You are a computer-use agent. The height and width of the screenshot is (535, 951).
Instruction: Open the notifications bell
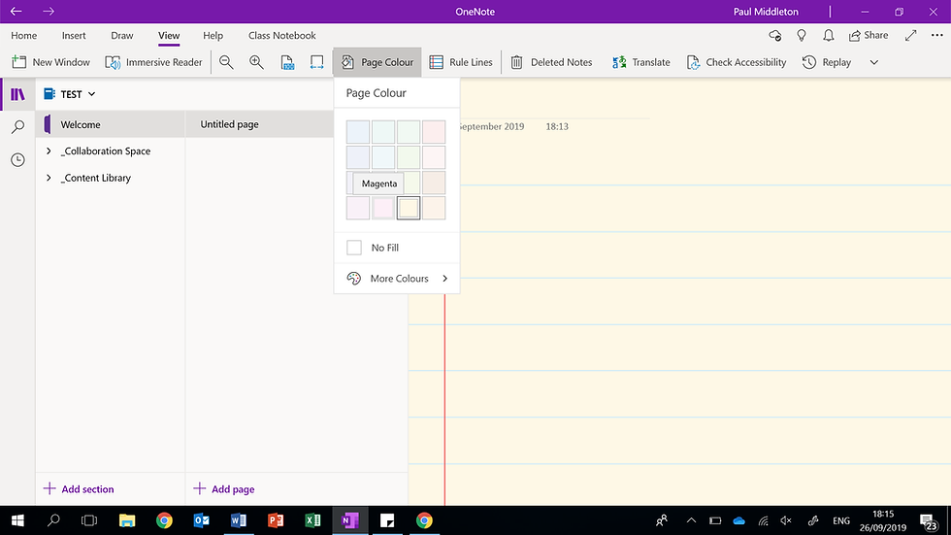[828, 35]
